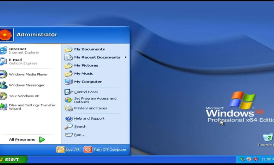Click the middle system tray icon
Screen dimensions: 274x165
tap(249, 159)
